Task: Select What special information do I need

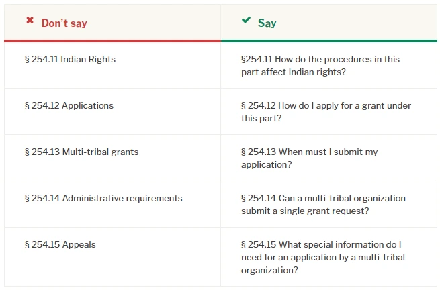Action: (x=323, y=257)
